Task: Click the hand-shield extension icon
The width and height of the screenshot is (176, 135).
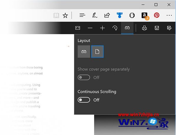Action: pos(132,15)
